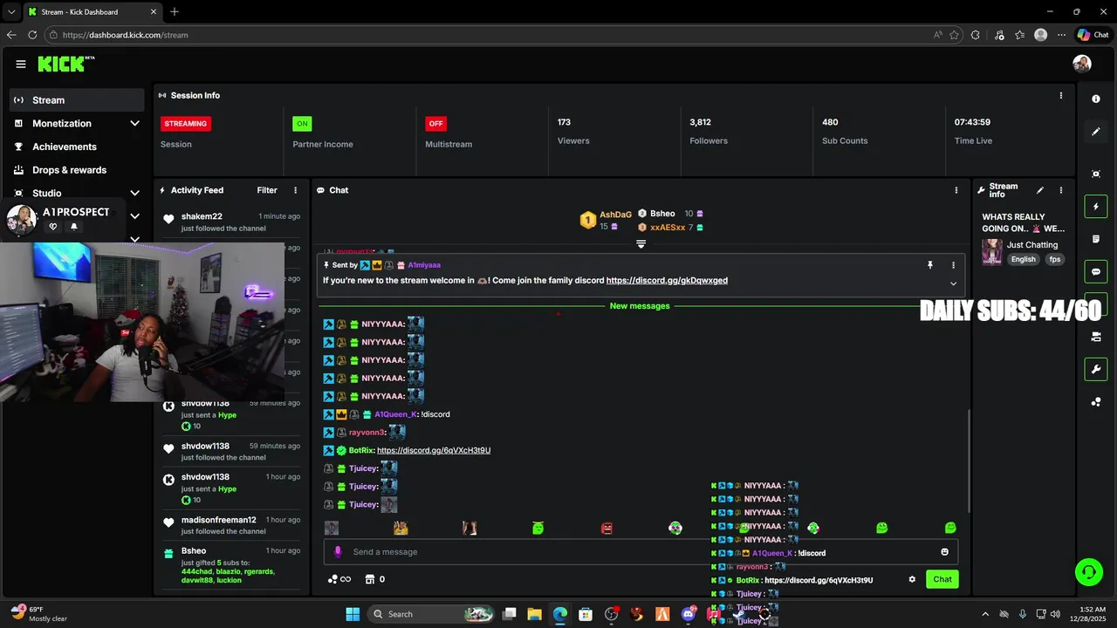This screenshot has height=628, width=1117.
Task: Open the browser tab search dropdown
Action: point(11,11)
